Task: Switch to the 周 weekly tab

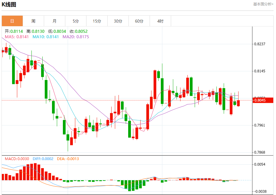Action: tap(34, 21)
